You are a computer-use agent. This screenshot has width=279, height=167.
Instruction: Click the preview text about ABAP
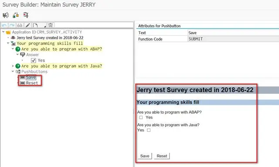169,112
